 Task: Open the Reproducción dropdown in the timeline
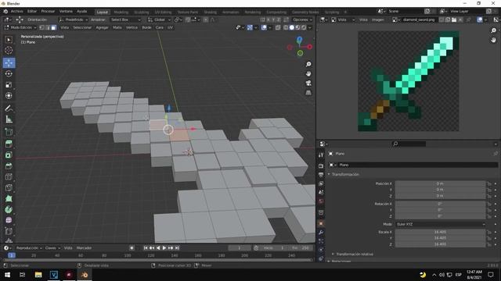click(x=29, y=248)
